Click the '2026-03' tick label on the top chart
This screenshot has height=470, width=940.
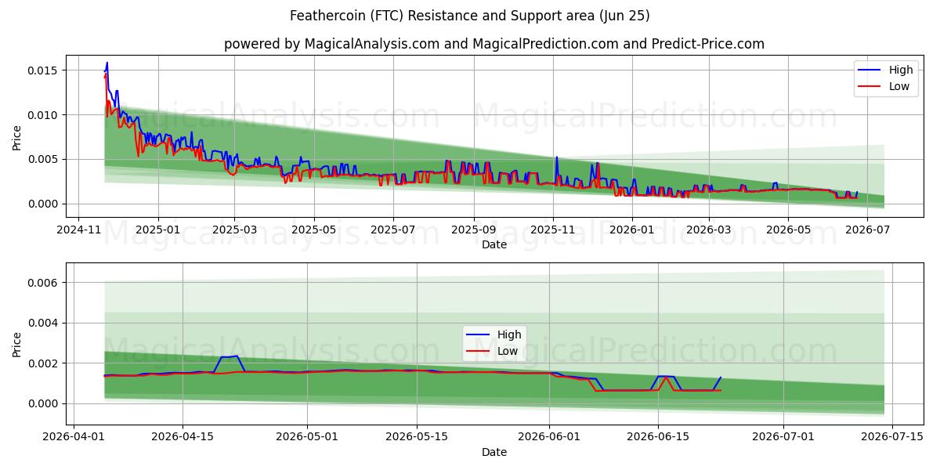tap(709, 230)
